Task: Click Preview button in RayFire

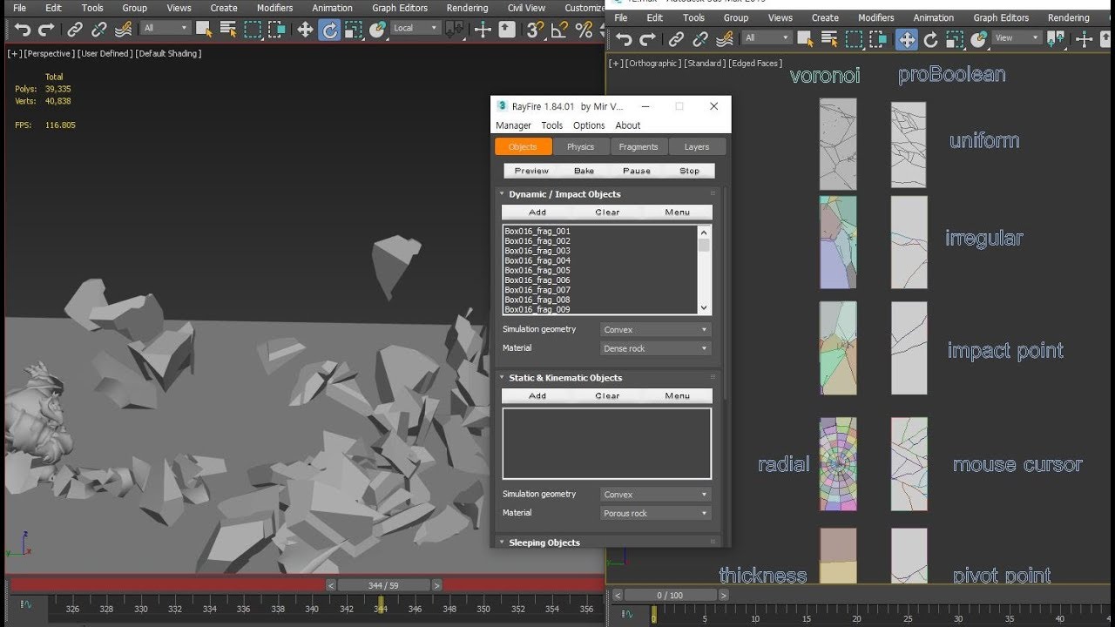Action: point(531,171)
